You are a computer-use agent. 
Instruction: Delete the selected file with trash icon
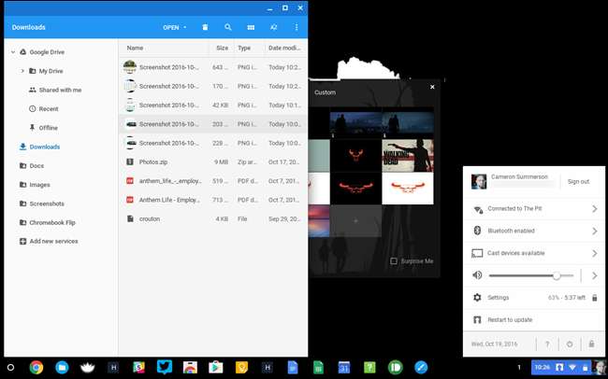coord(205,27)
